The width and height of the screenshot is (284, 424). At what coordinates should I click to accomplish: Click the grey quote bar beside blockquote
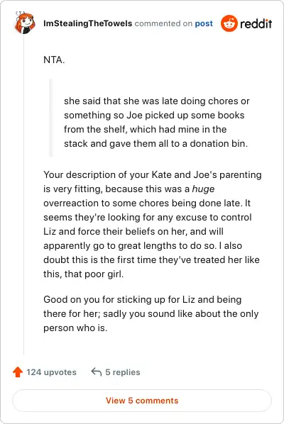click(x=50, y=118)
